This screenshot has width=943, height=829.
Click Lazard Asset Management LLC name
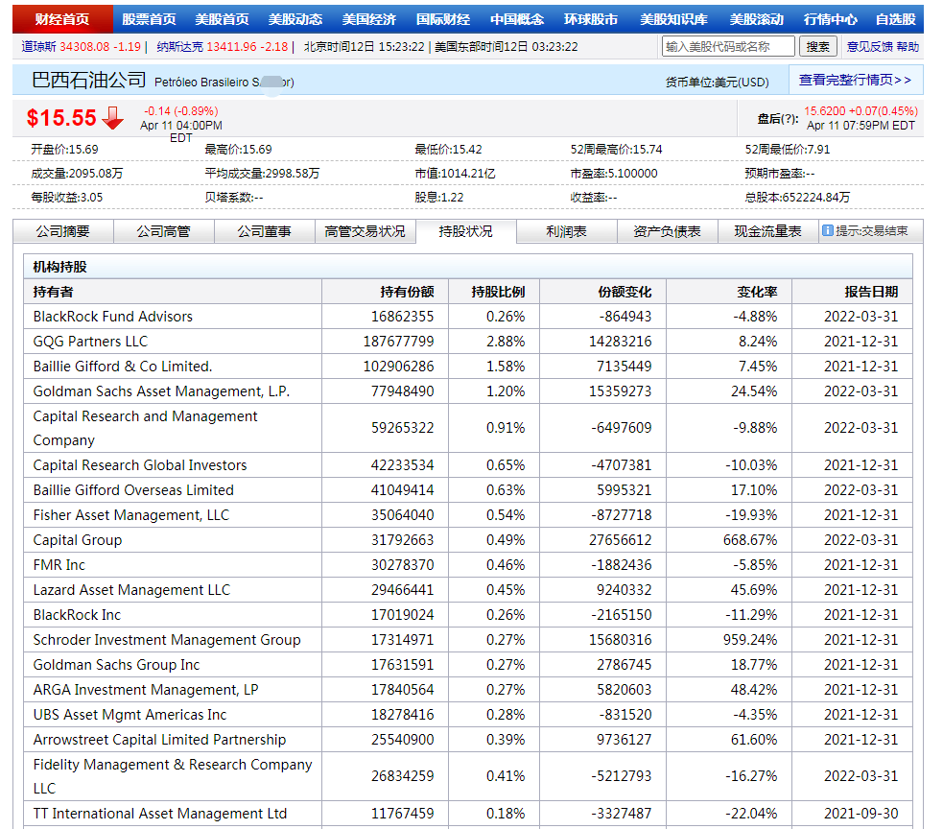(131, 590)
